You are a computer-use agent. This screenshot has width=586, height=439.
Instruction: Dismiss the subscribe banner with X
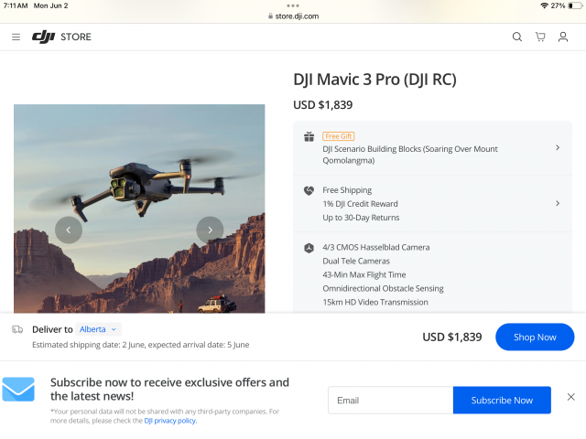coord(571,397)
